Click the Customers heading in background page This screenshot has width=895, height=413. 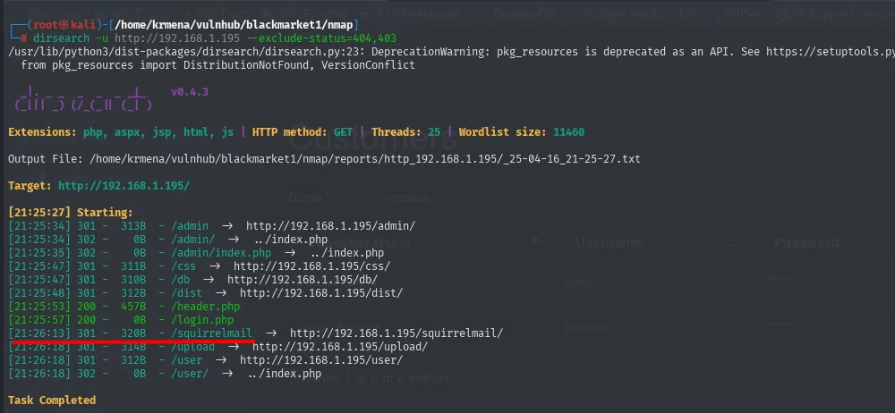(x=374, y=139)
